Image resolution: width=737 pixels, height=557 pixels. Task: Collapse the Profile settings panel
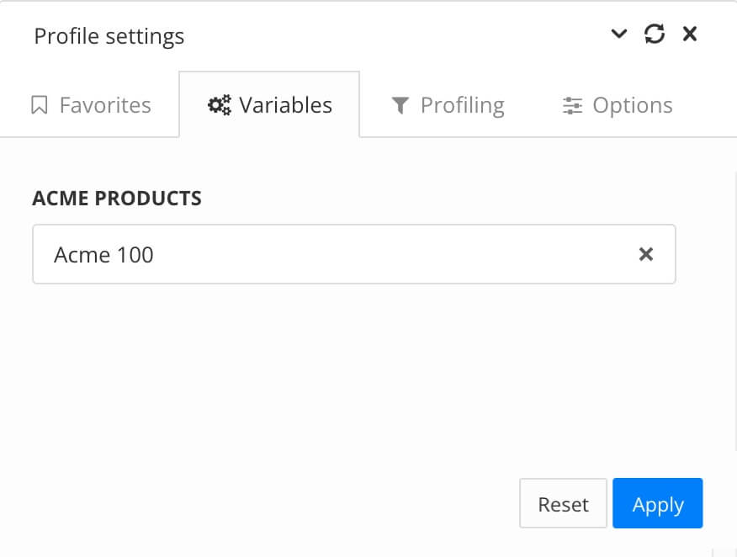619,34
